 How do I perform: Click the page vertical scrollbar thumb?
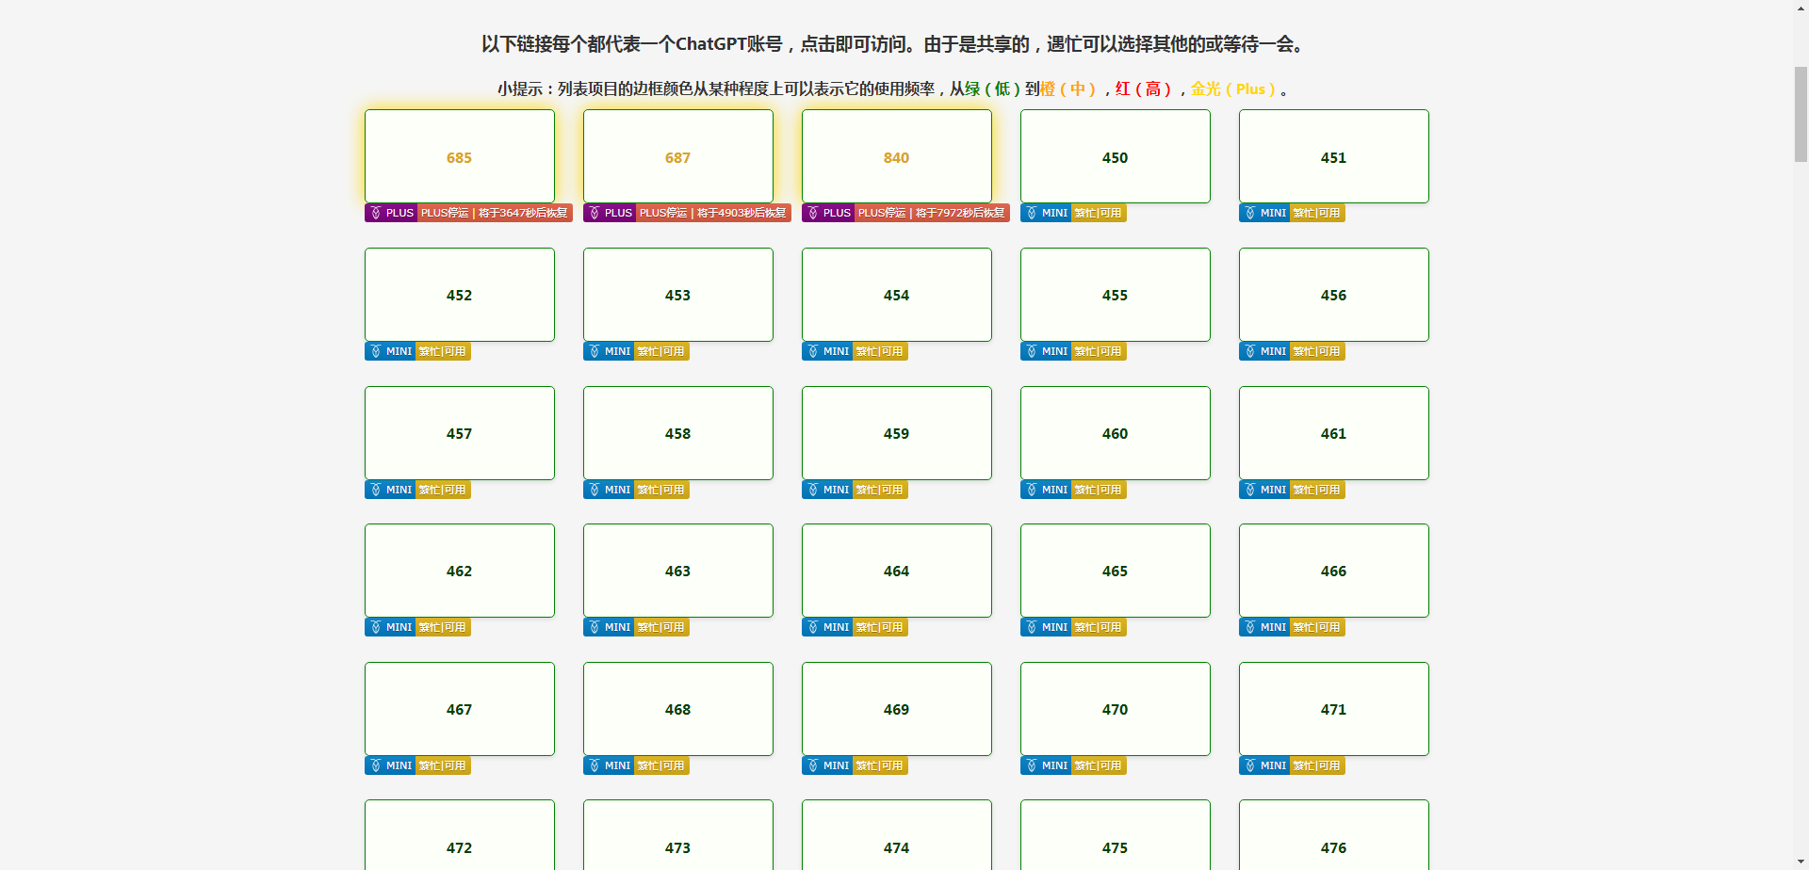click(1801, 115)
